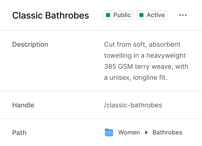Screen dimensions: 202x146
Task: Click the Path field label
Action: pos(19,132)
